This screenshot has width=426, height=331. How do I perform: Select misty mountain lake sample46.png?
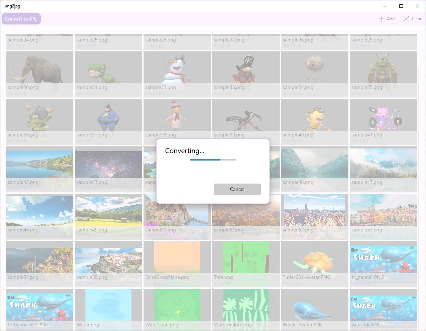(315, 169)
